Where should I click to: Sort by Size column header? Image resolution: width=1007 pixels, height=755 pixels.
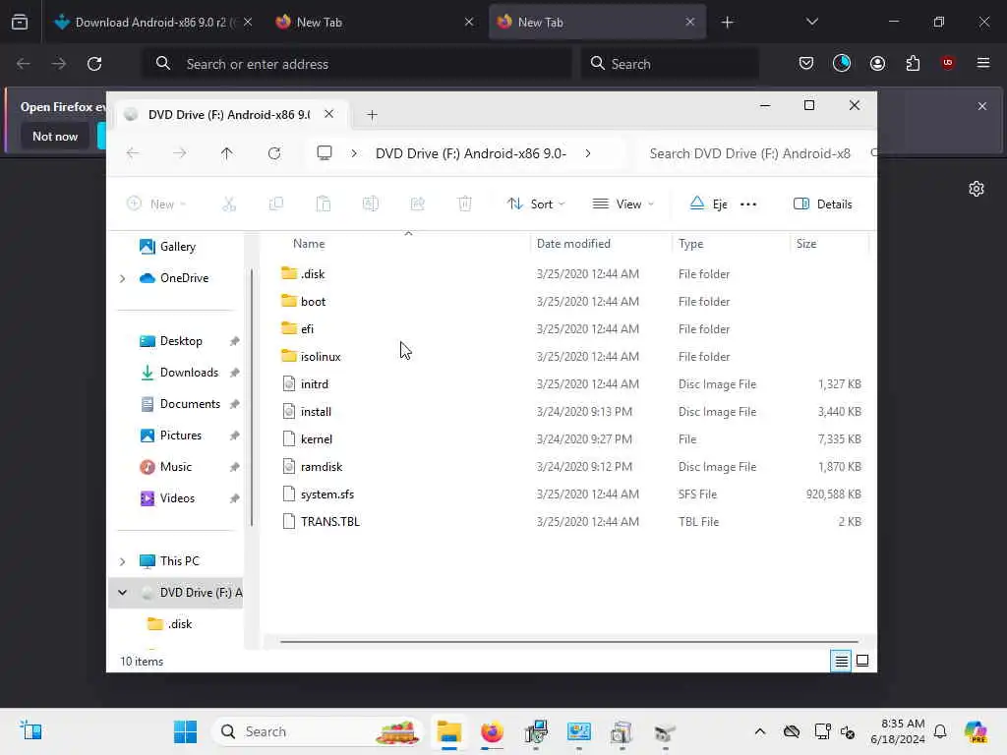coord(806,244)
